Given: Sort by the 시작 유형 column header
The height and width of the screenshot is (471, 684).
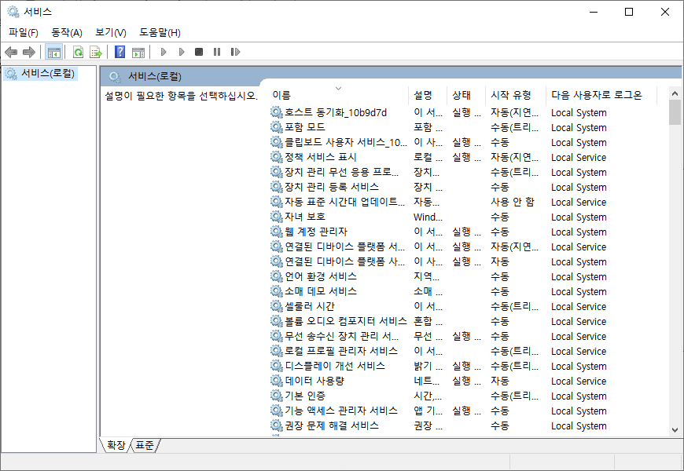Looking at the screenshot, I should pyautogui.click(x=515, y=95).
